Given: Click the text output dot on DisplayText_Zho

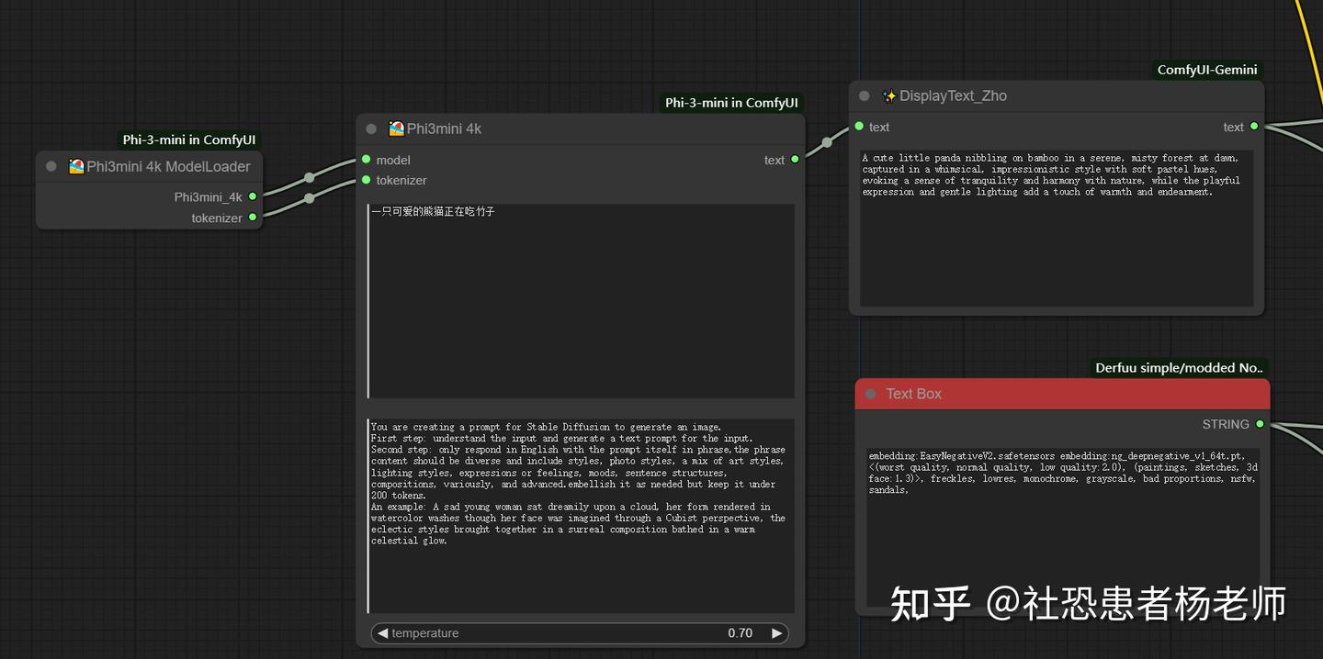Looking at the screenshot, I should 1256,127.
